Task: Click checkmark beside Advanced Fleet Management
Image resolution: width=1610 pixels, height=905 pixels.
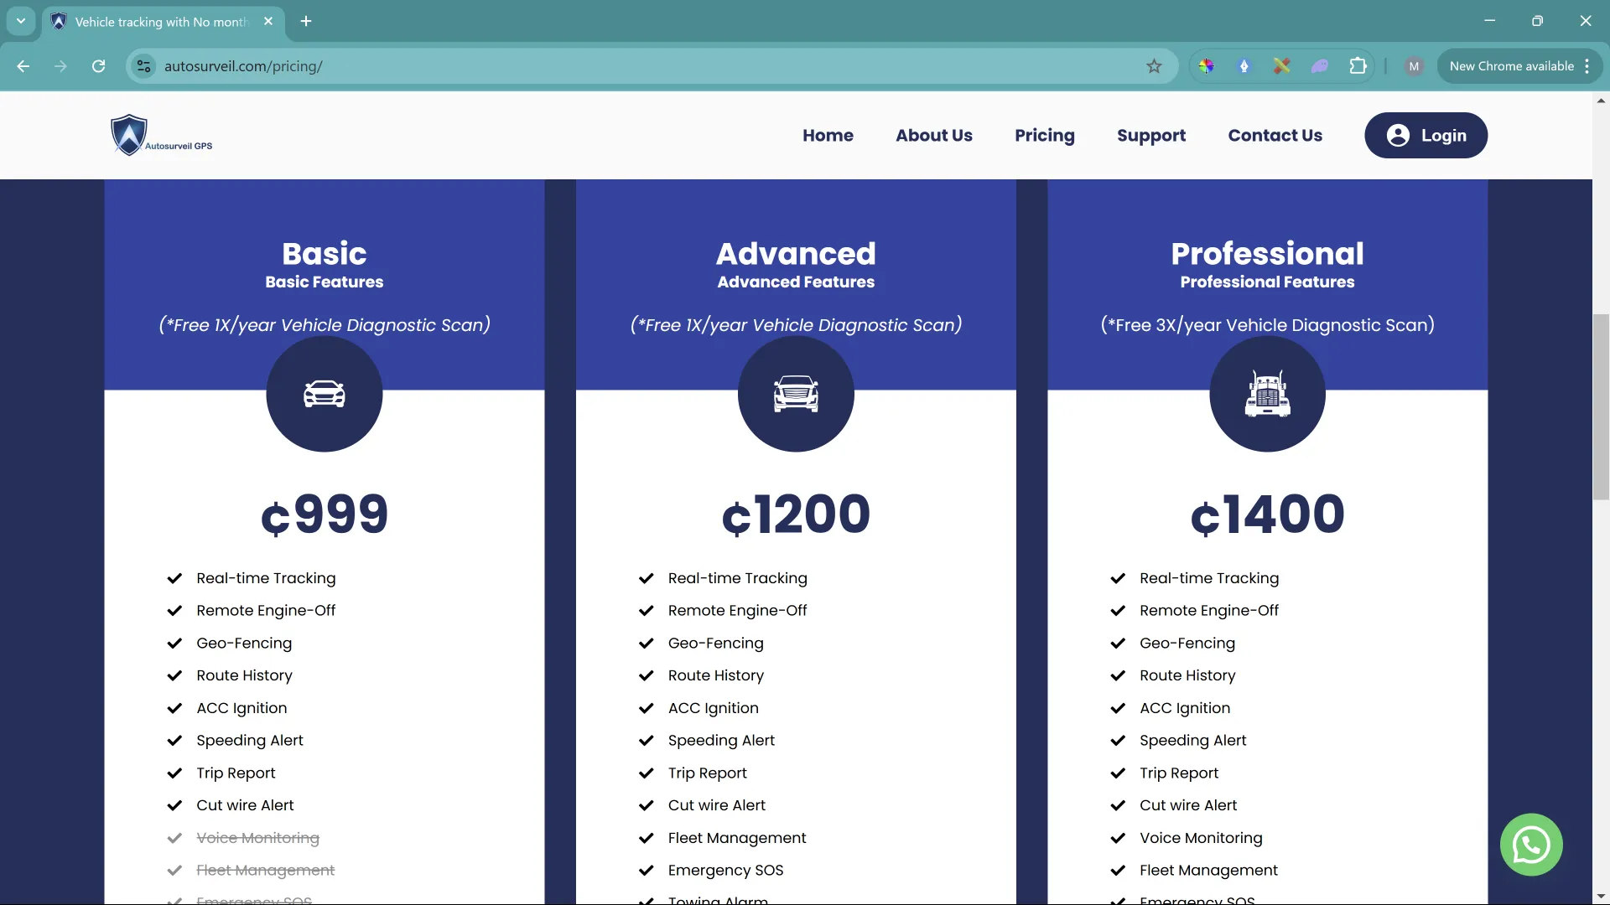Action: tap(646, 838)
